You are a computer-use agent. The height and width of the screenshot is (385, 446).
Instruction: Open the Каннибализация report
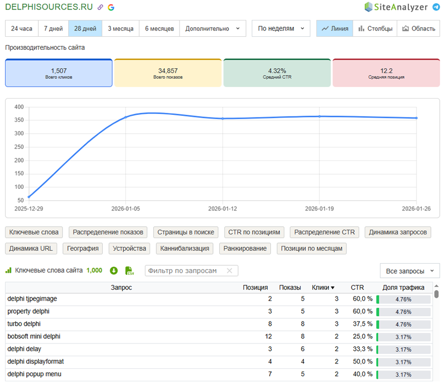click(x=185, y=249)
